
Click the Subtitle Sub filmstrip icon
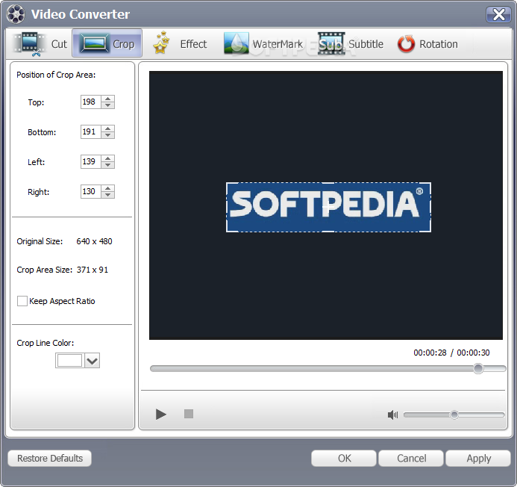(331, 43)
